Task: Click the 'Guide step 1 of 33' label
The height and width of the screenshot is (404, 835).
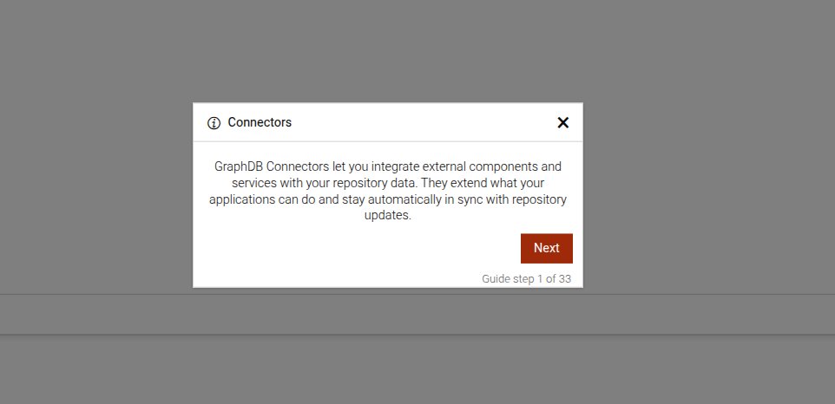Action: coord(526,279)
